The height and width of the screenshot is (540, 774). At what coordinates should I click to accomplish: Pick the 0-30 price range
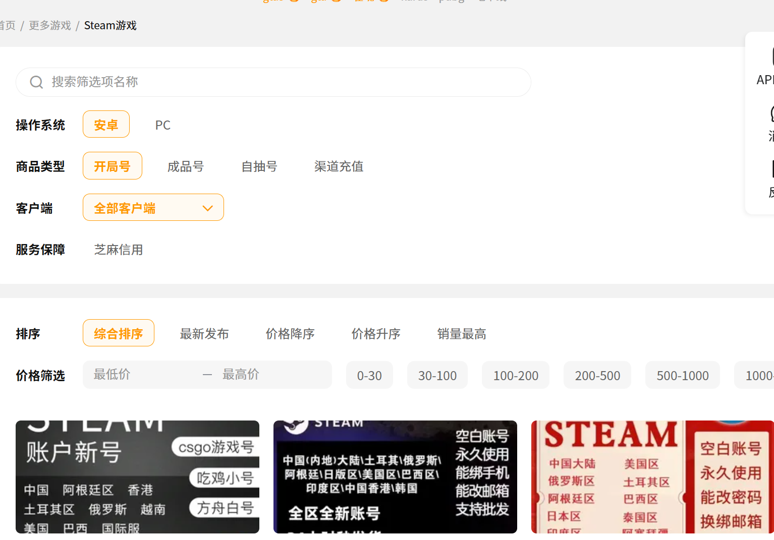(369, 376)
